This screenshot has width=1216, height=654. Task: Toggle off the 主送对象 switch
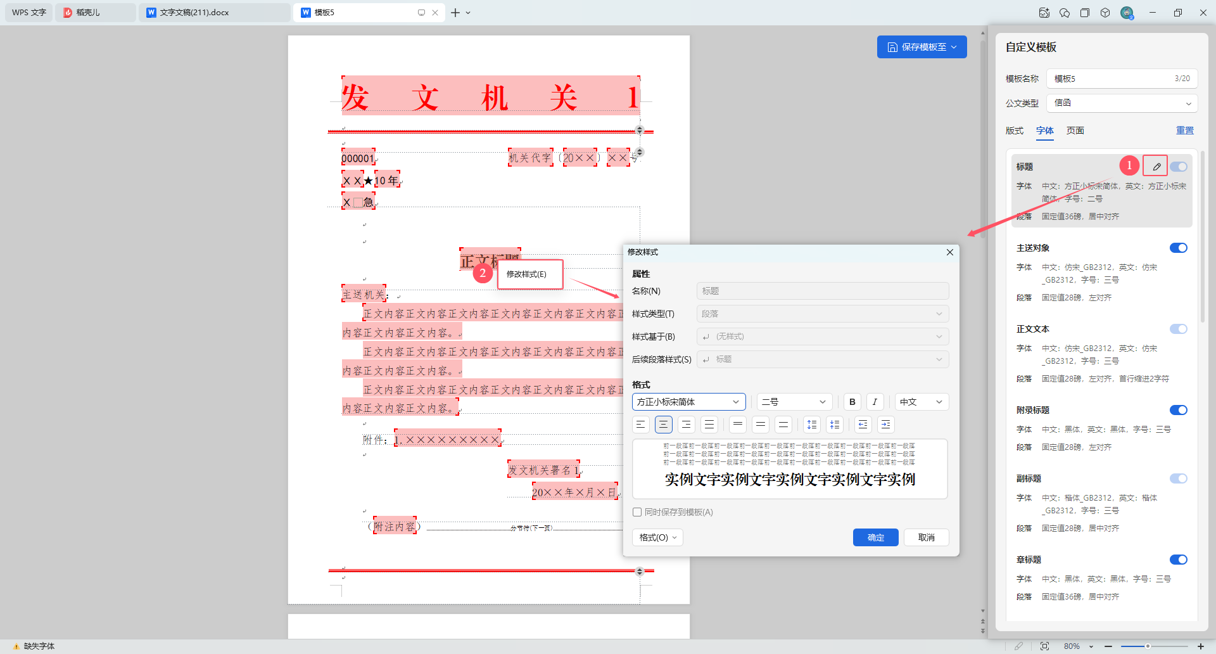(1178, 248)
